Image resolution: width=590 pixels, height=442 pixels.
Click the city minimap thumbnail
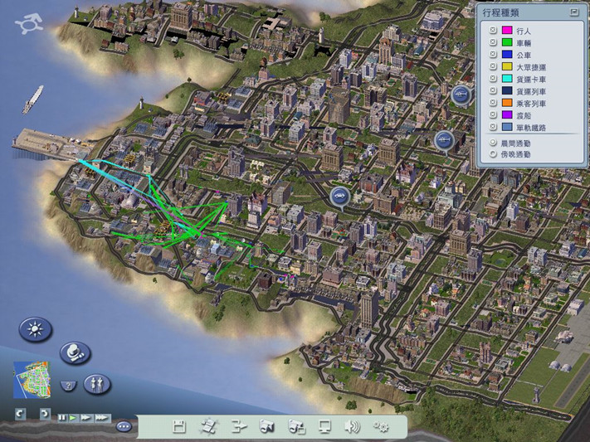point(32,380)
